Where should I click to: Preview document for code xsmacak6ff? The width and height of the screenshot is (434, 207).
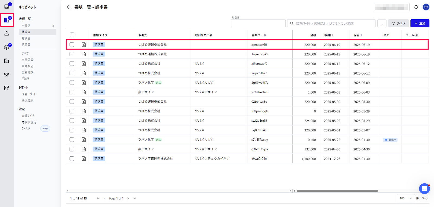[x=84, y=45]
